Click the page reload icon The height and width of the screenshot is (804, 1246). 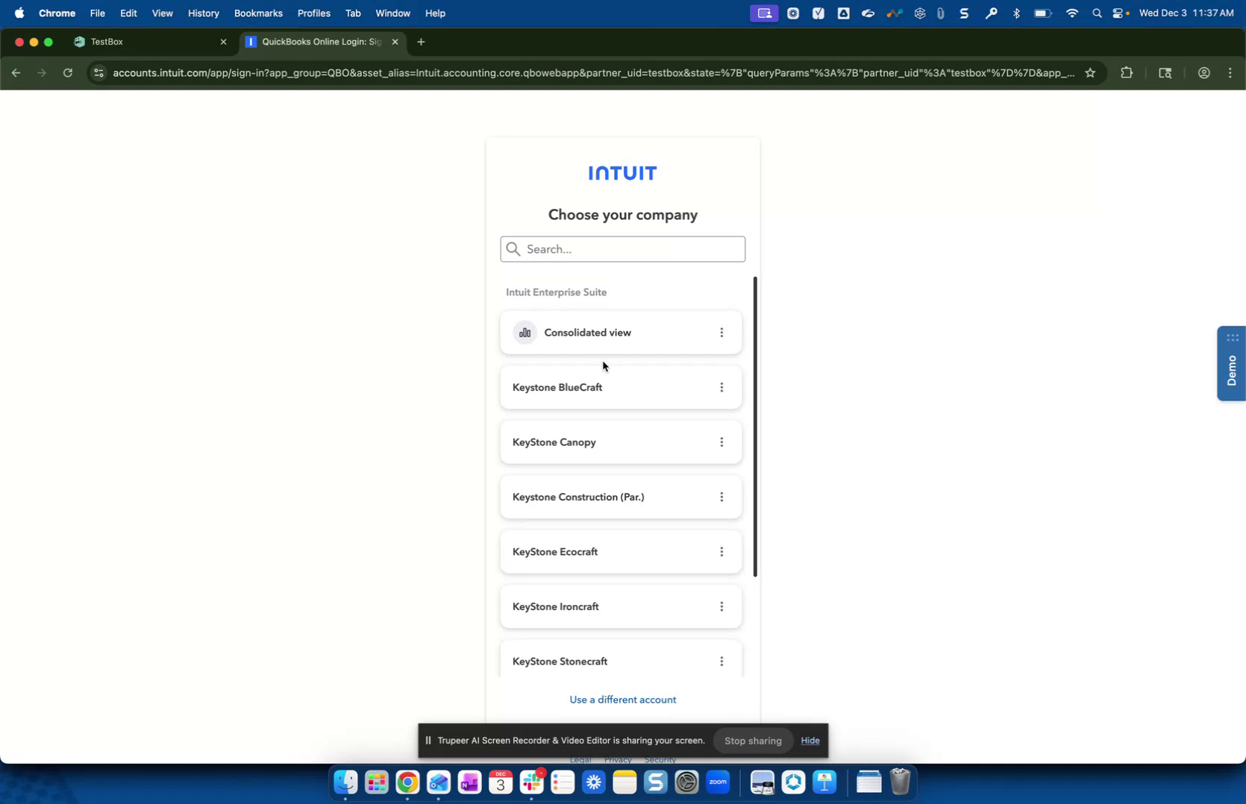pyautogui.click(x=67, y=72)
